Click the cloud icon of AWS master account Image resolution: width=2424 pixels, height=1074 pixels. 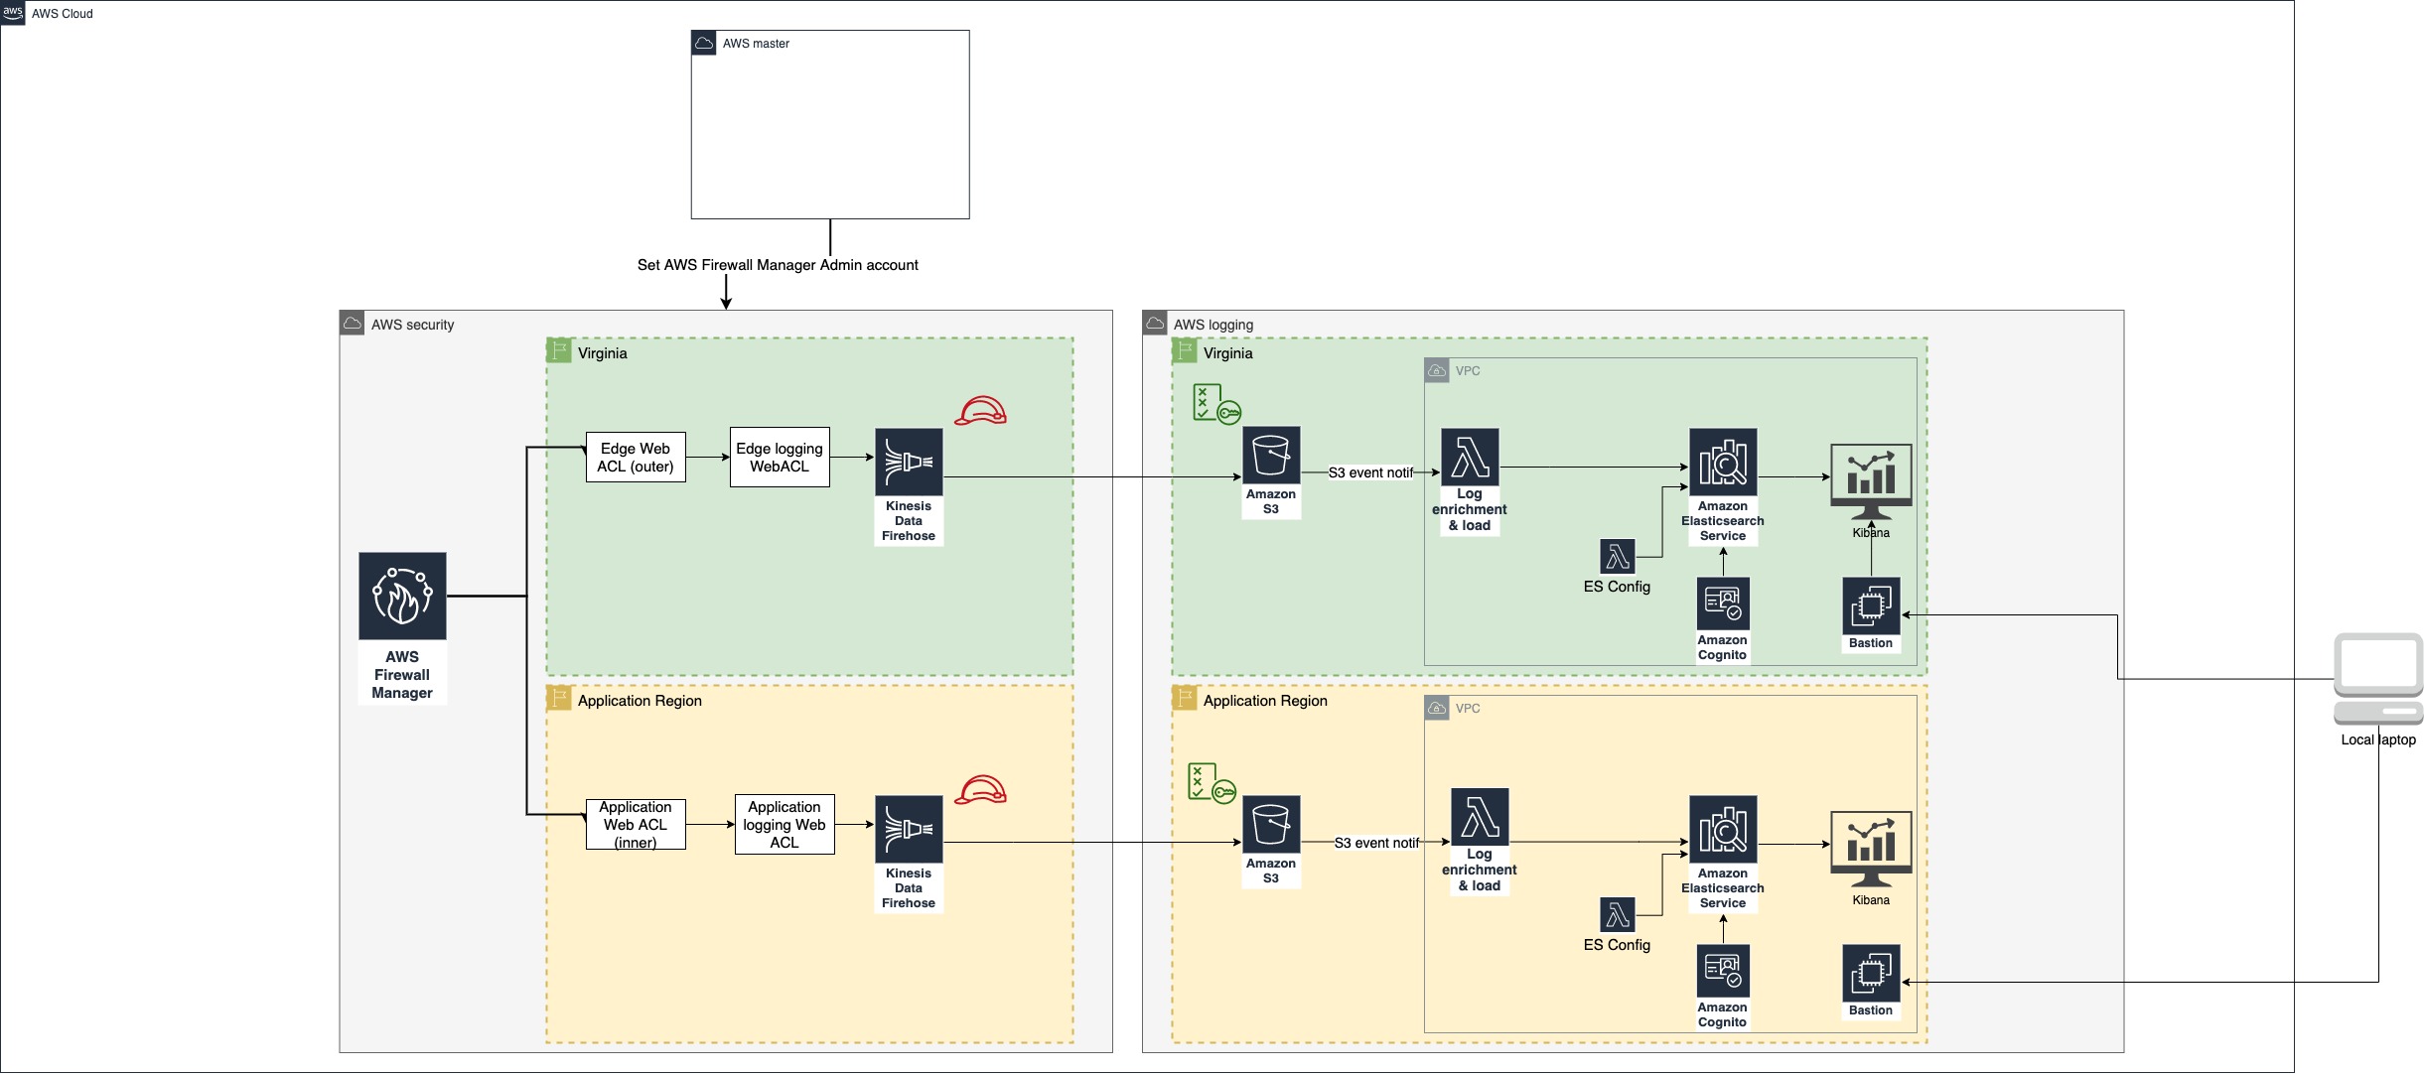[x=704, y=43]
